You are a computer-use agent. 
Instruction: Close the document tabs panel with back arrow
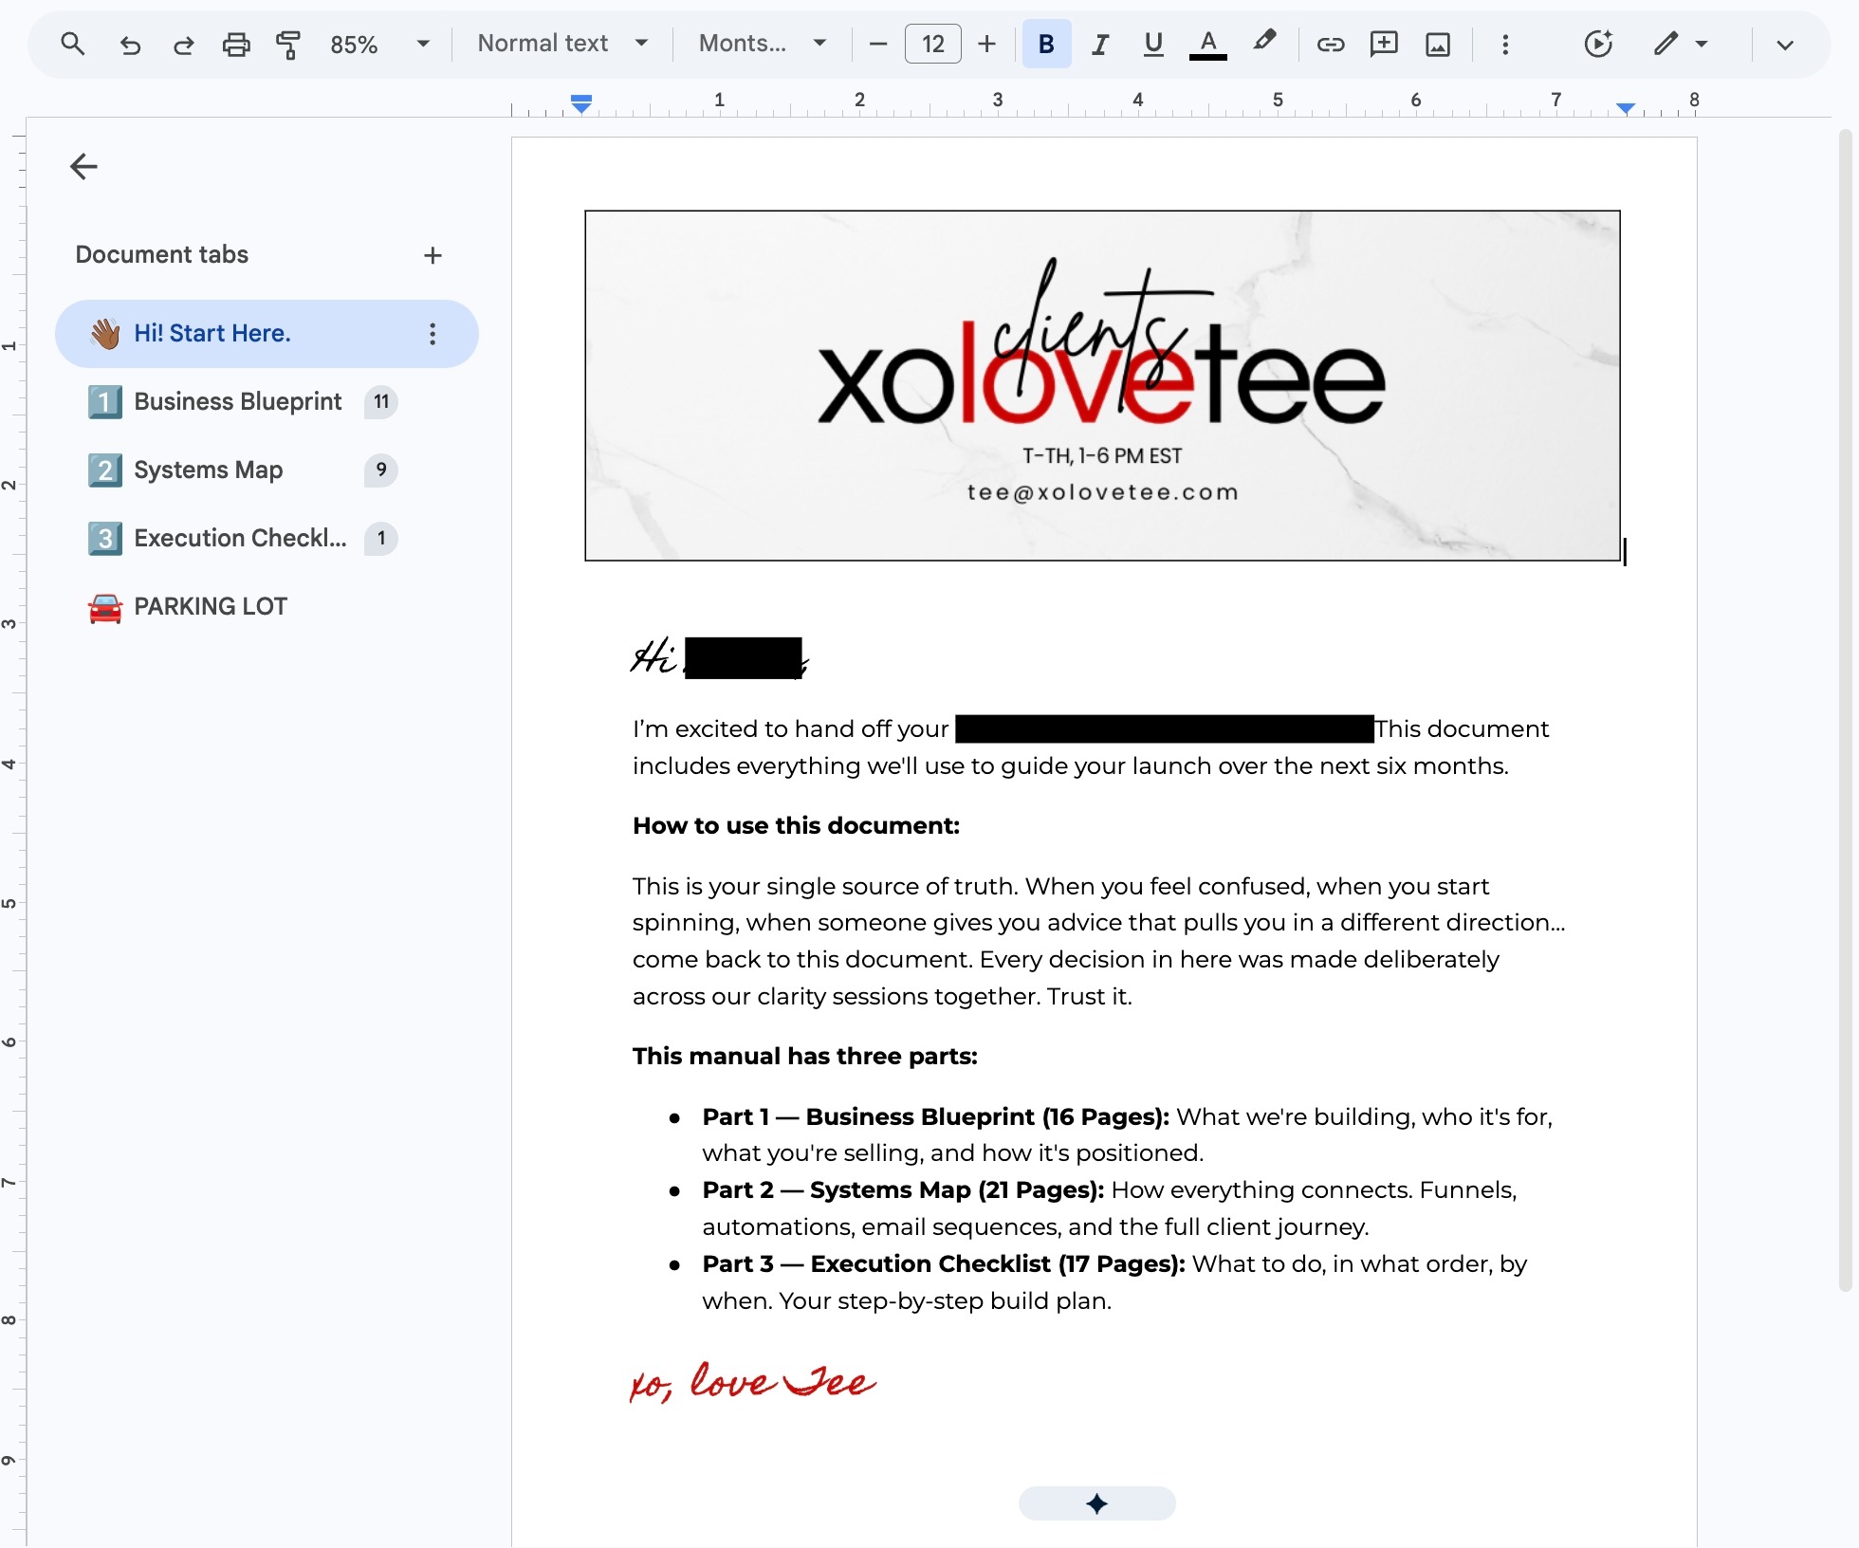click(83, 167)
